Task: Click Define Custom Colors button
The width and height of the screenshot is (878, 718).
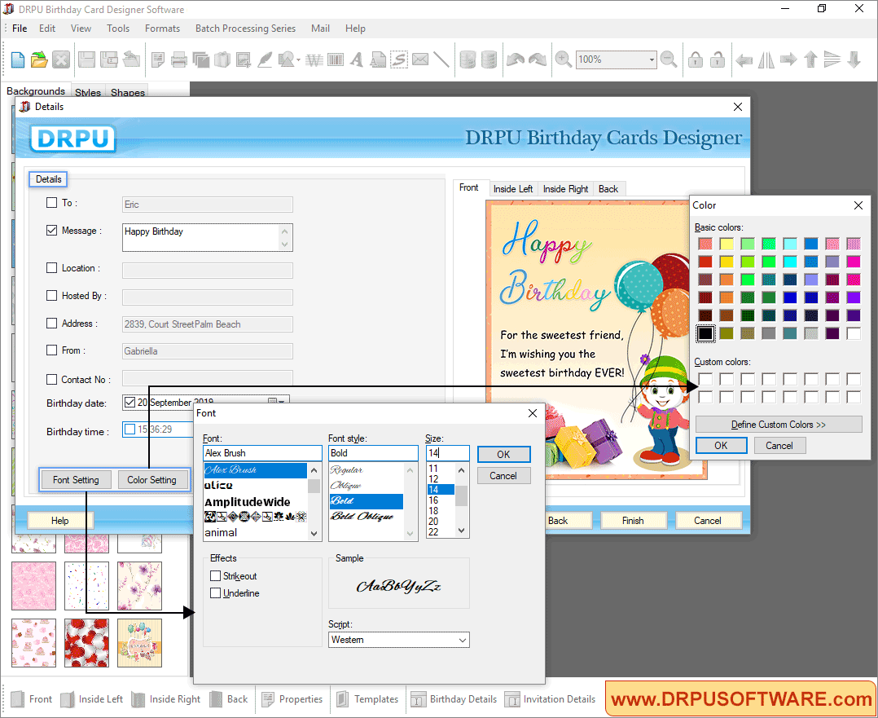Action: click(x=779, y=425)
